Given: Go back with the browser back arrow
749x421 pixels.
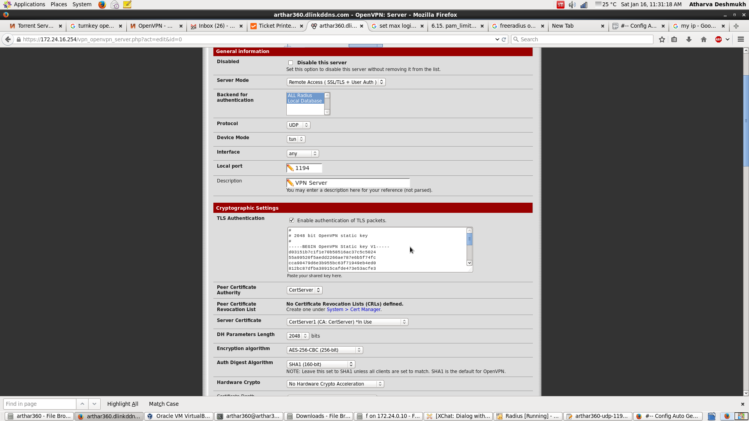Looking at the screenshot, I should (8, 39).
